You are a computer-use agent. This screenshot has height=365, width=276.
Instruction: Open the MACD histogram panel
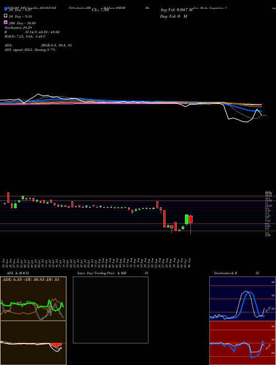pyautogui.click(x=33, y=343)
